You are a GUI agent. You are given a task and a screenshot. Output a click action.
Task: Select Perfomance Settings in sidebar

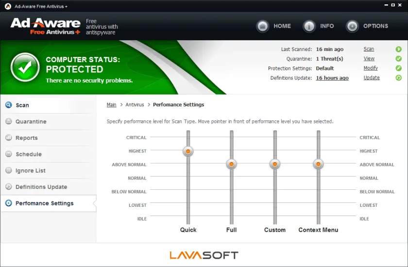(49, 203)
